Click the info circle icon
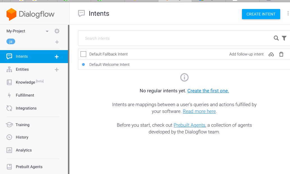The image size is (290, 174). [x=184, y=77]
